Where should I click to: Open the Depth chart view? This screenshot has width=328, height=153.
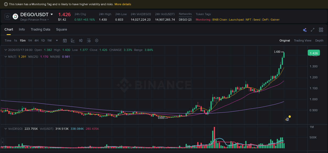319,40
